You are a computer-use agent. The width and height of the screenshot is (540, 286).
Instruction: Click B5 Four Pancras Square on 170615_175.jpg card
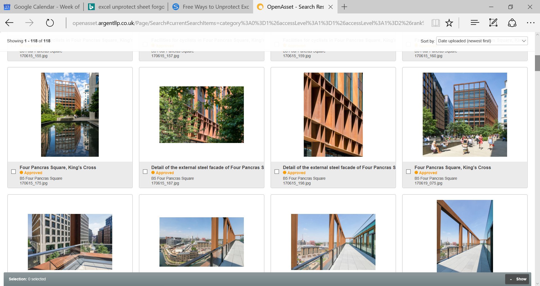click(x=41, y=178)
